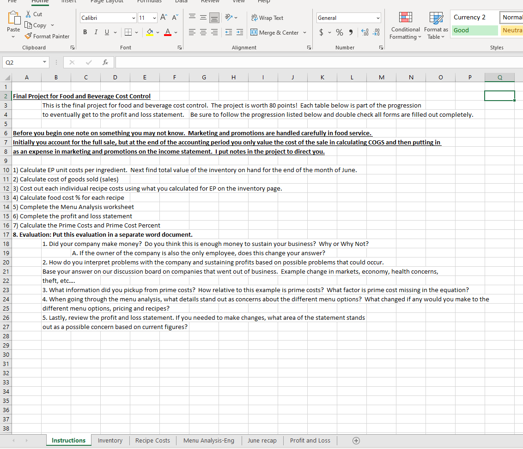Click the Select All corner triangle
This screenshot has height=449, width=523.
(x=6, y=77)
